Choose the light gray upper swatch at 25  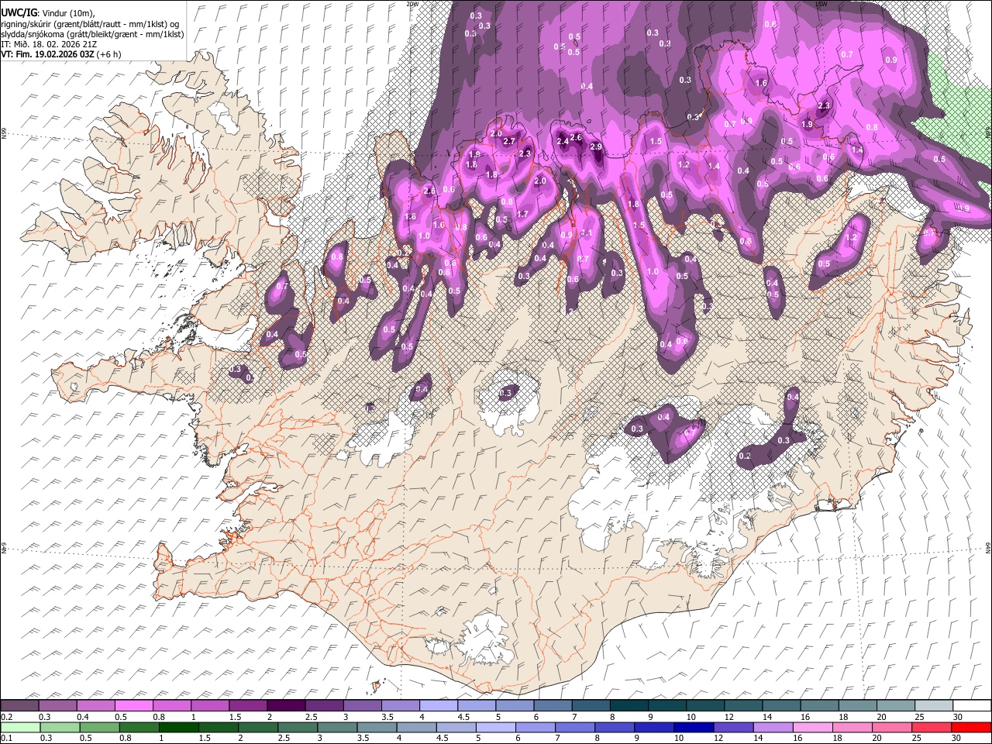pyautogui.click(x=932, y=706)
